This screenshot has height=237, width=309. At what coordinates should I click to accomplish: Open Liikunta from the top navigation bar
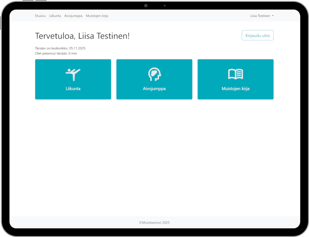55,16
